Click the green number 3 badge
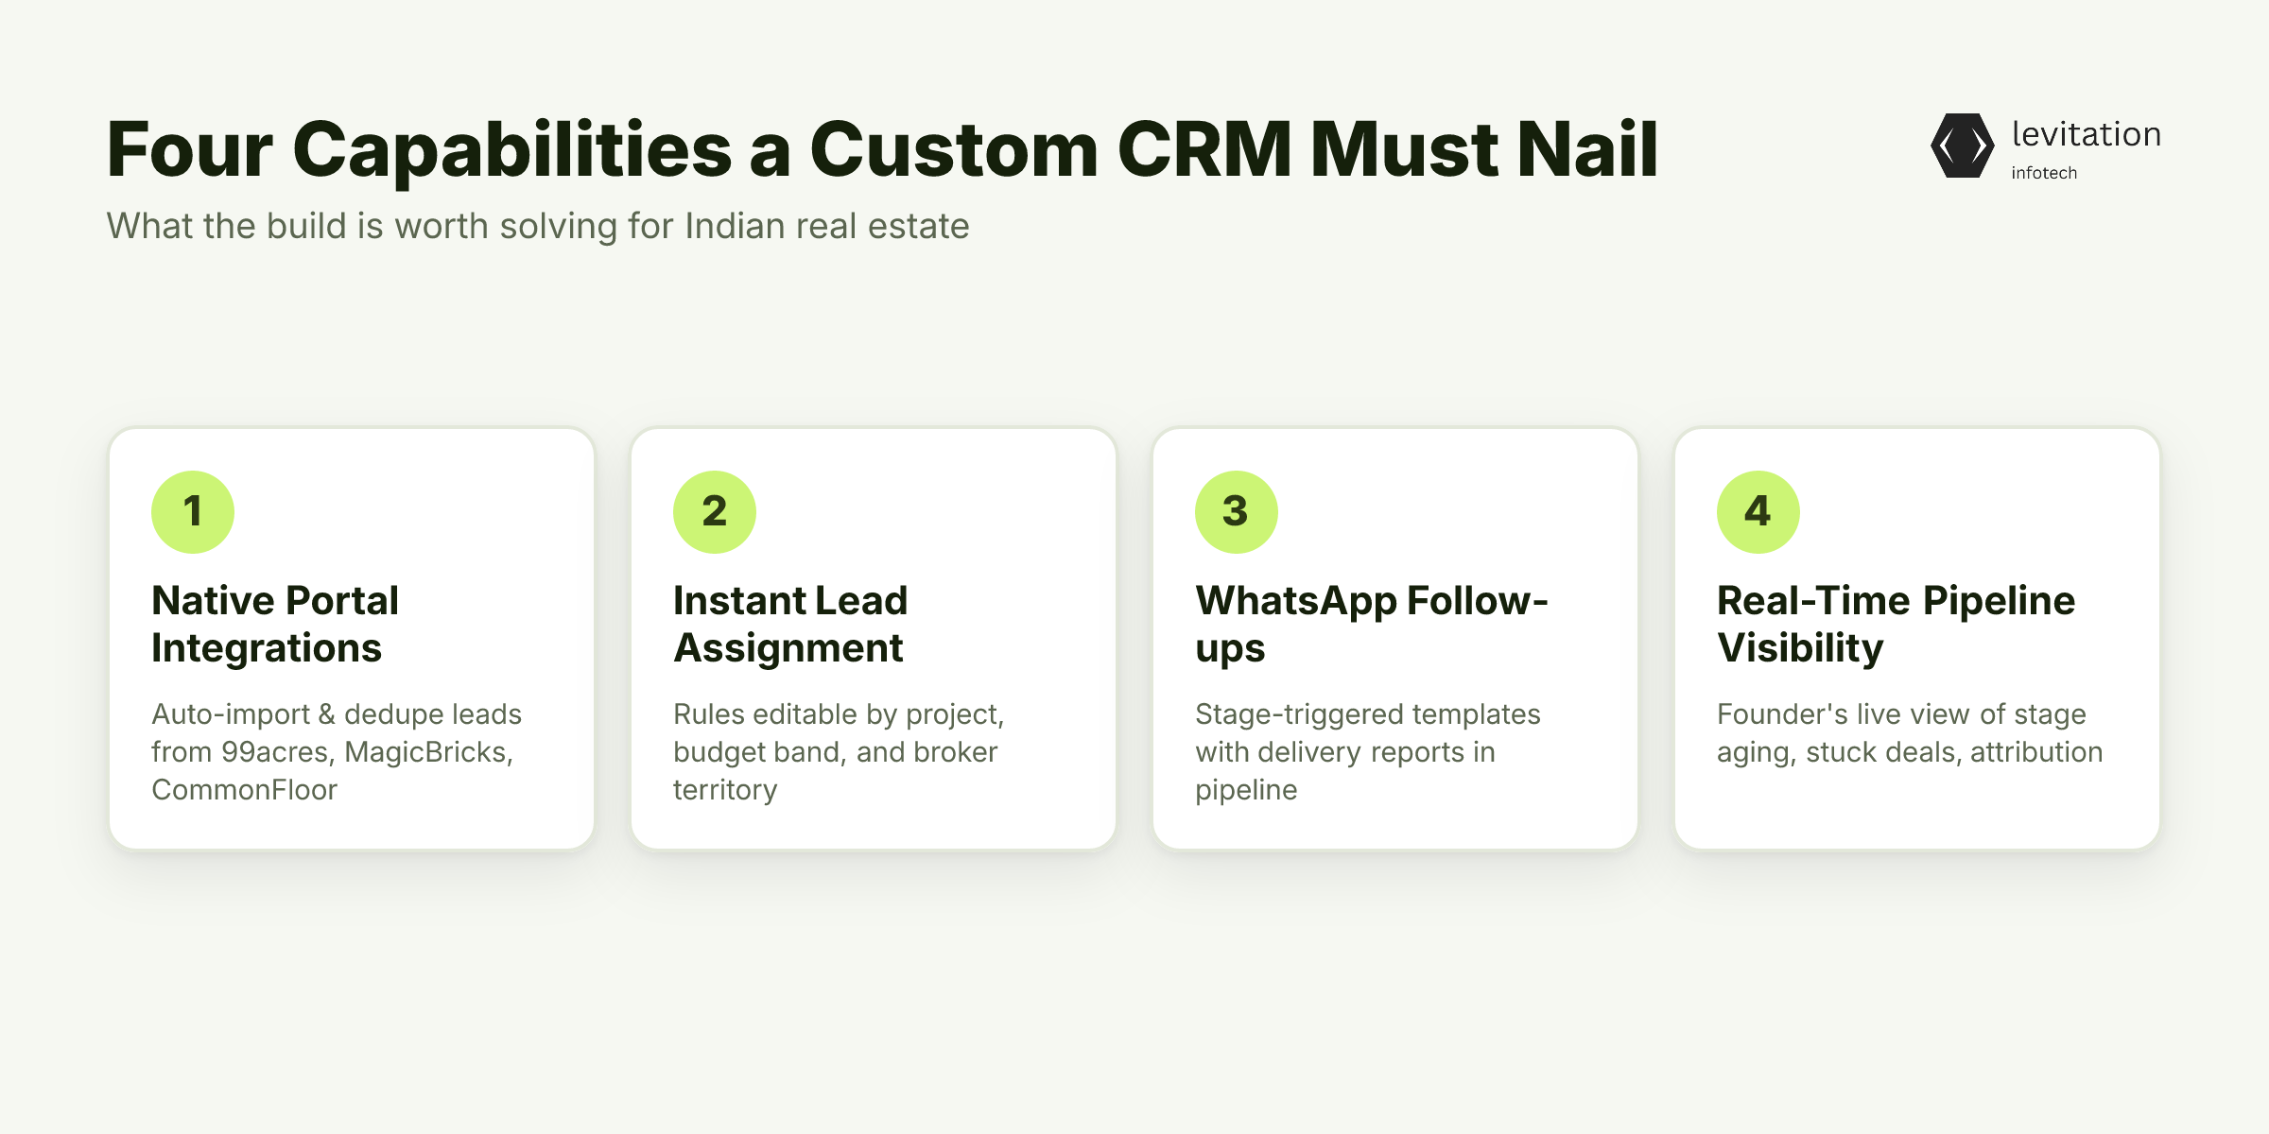This screenshot has width=2269, height=1134. [x=1237, y=511]
